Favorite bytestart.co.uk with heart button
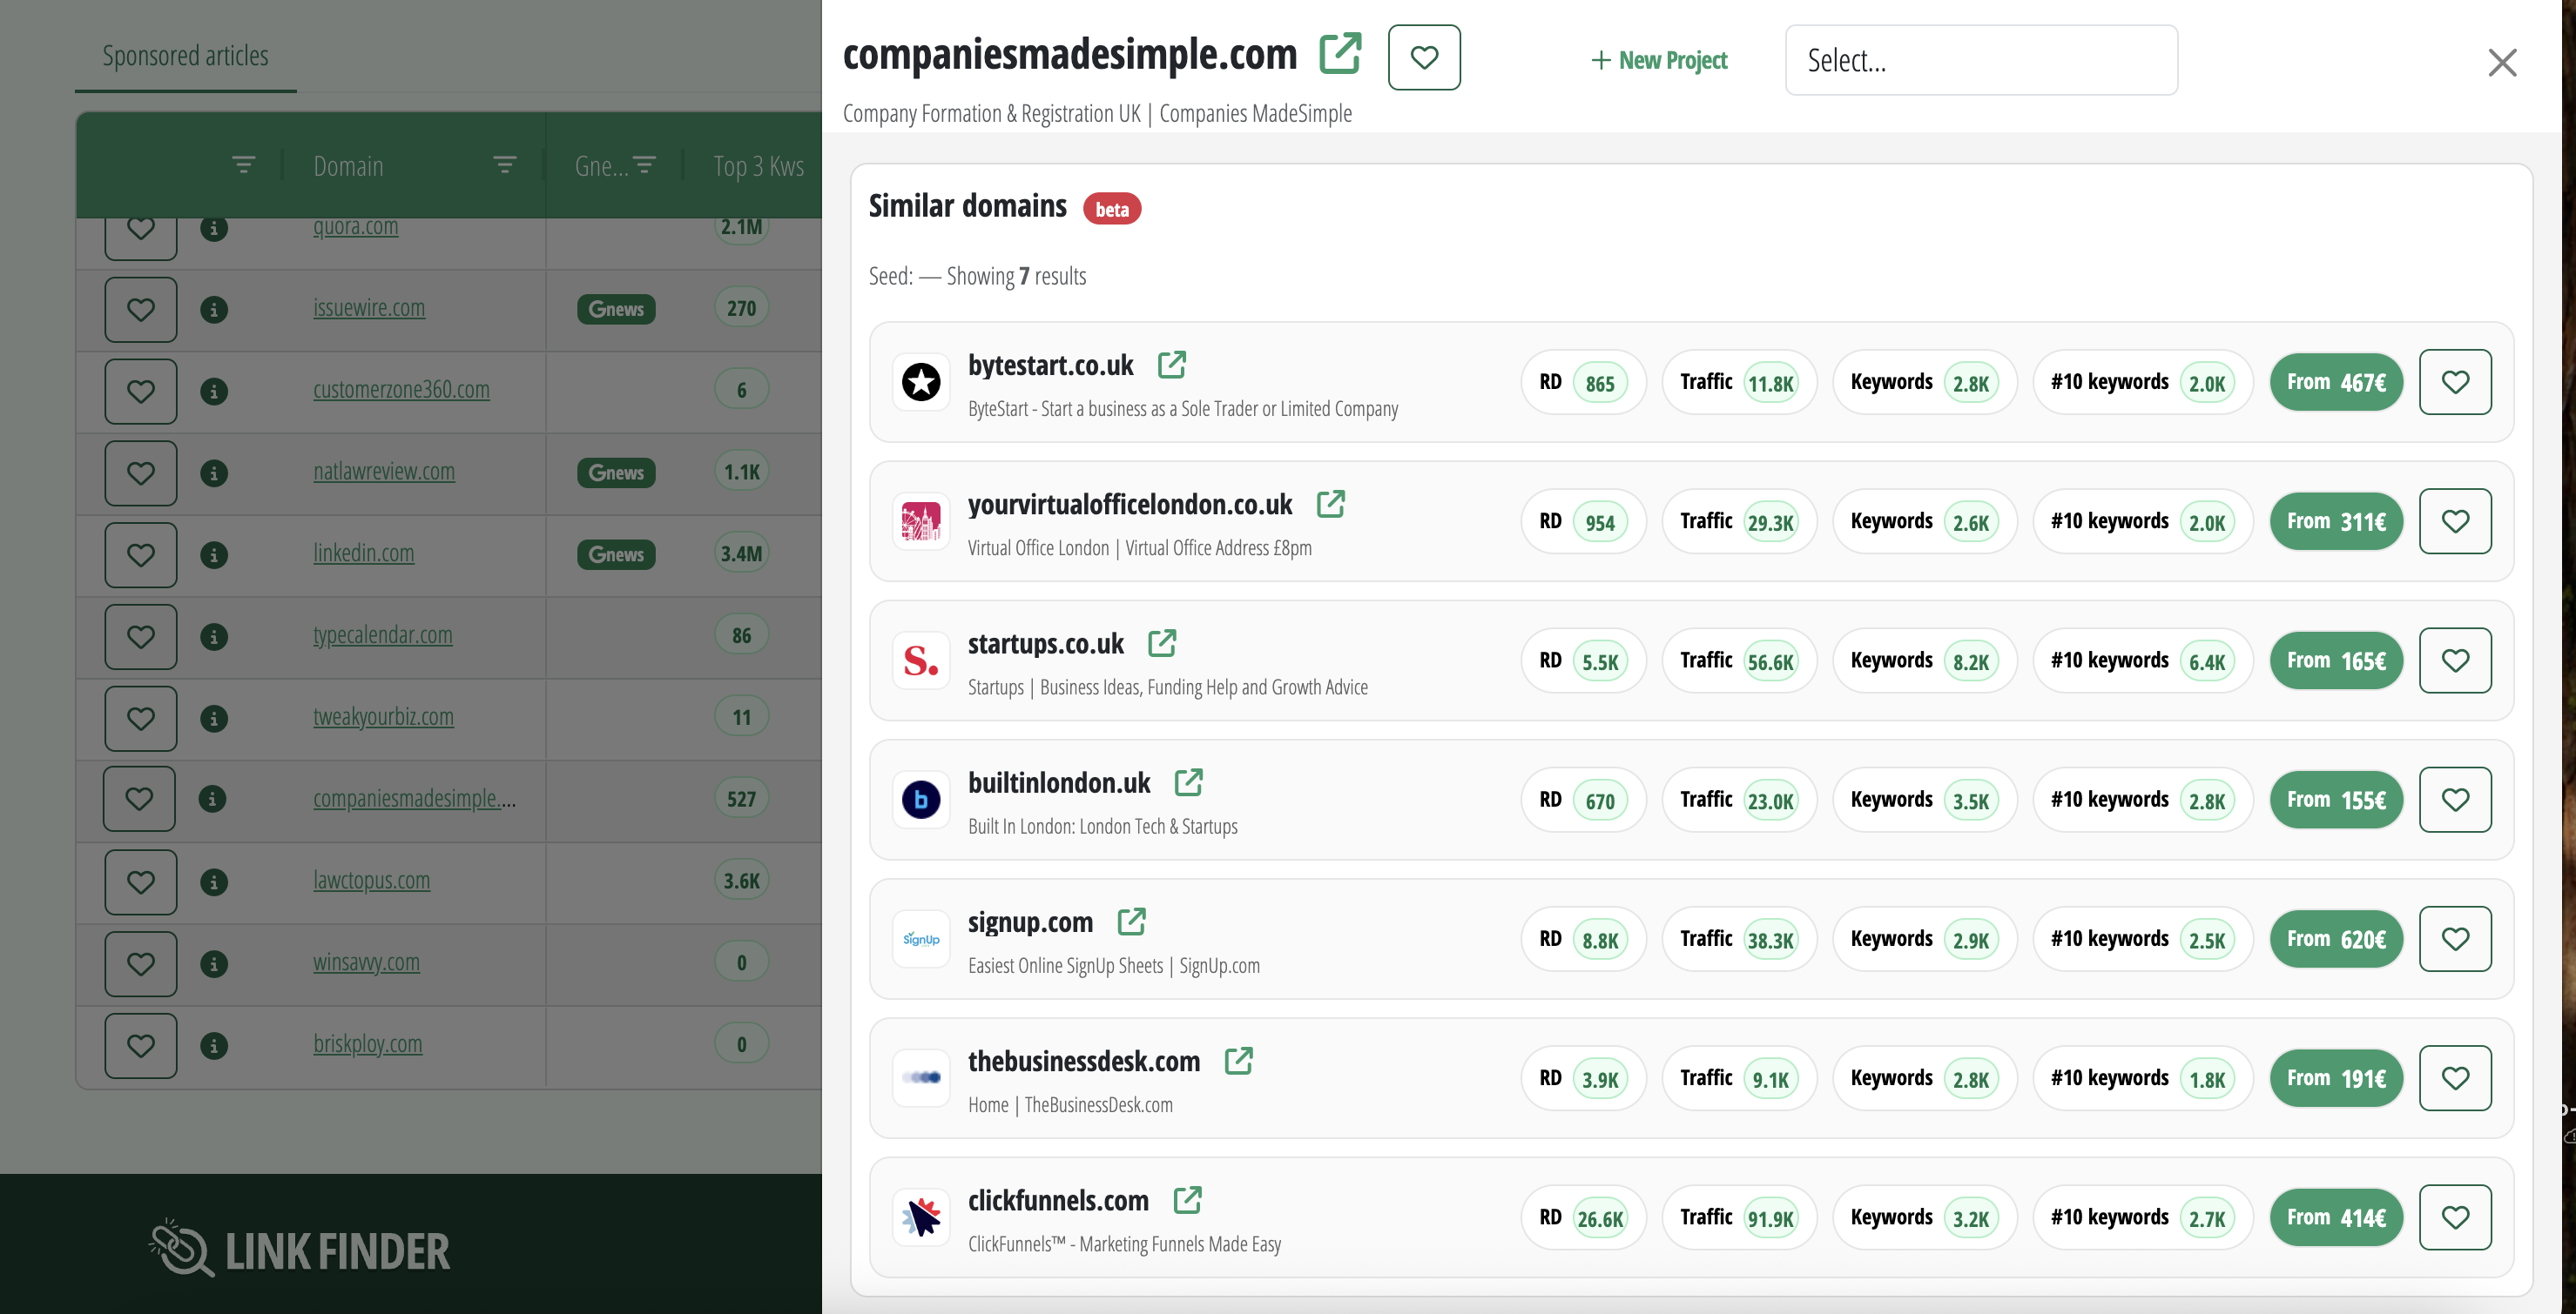This screenshot has width=2576, height=1314. [2455, 382]
